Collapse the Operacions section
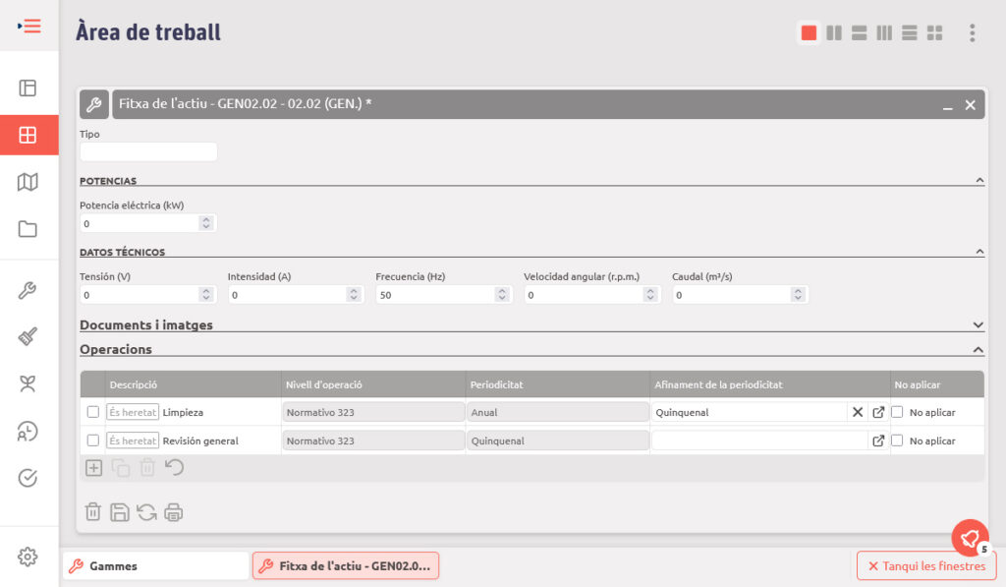 [x=978, y=349]
